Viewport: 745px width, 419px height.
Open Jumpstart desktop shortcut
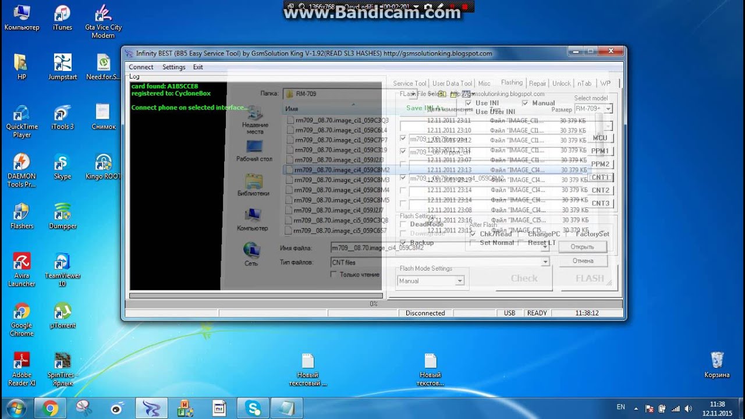[62, 67]
